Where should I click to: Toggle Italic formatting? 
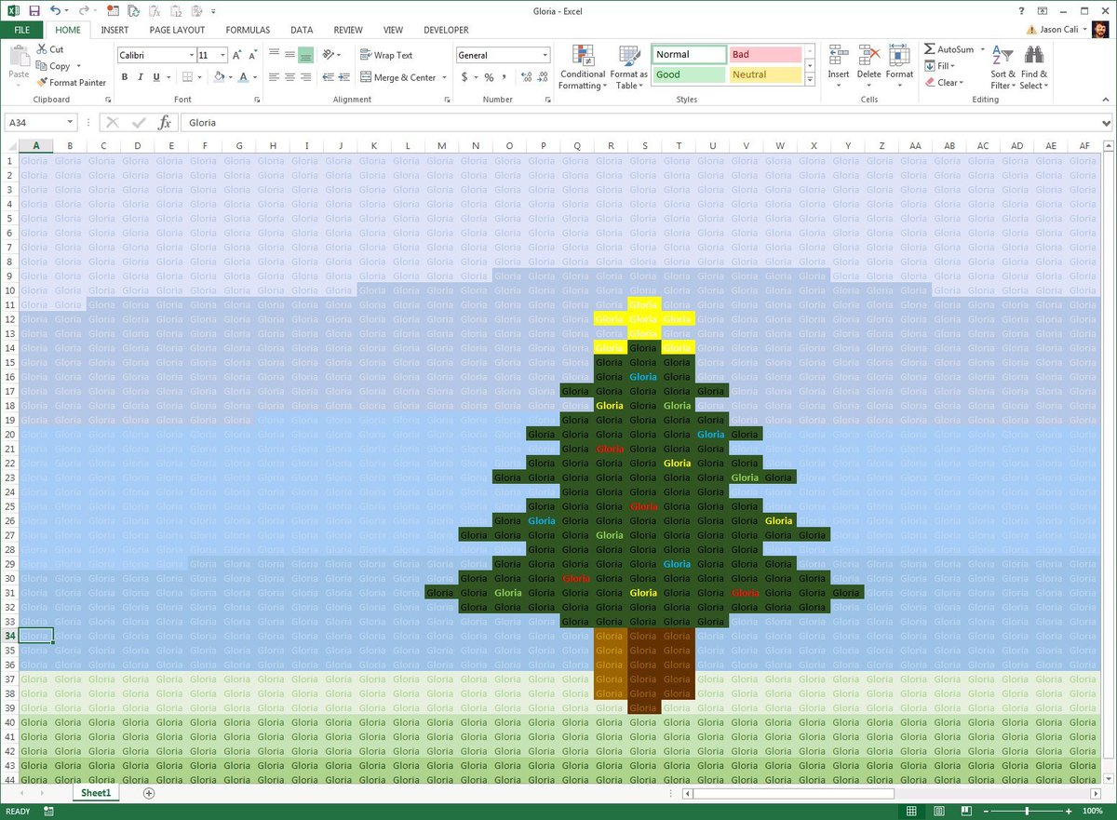click(140, 77)
